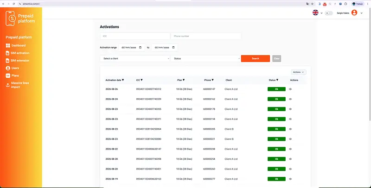The width and height of the screenshot is (371, 188).
Task: Click the Users person icon
Action: click(x=8, y=68)
